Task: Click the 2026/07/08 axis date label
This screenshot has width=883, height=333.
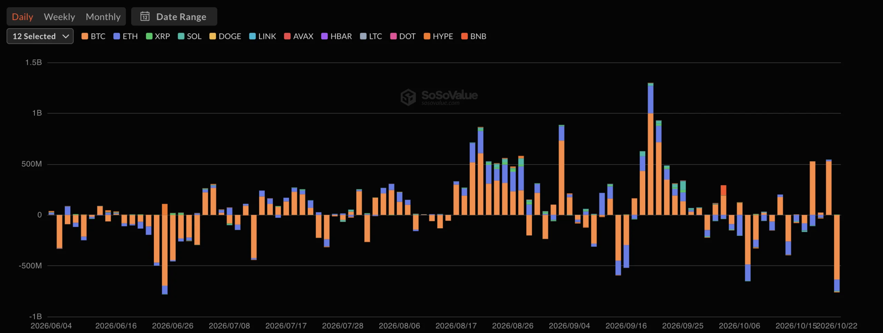Action: (x=229, y=326)
